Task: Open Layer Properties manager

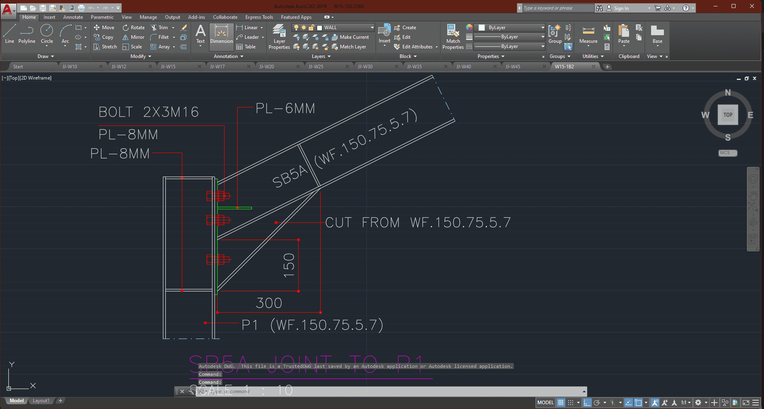Action: coord(279,36)
